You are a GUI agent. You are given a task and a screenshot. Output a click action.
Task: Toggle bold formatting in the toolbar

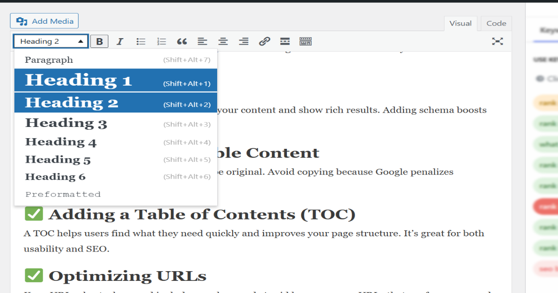coord(99,41)
